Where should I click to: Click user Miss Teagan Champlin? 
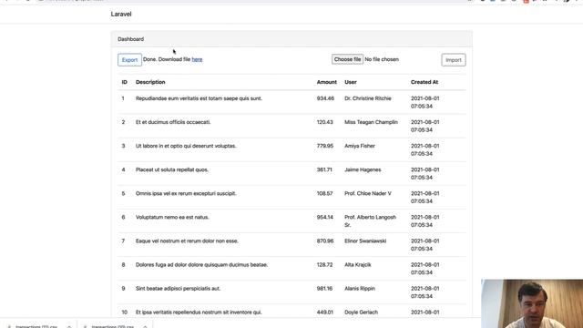click(x=371, y=122)
